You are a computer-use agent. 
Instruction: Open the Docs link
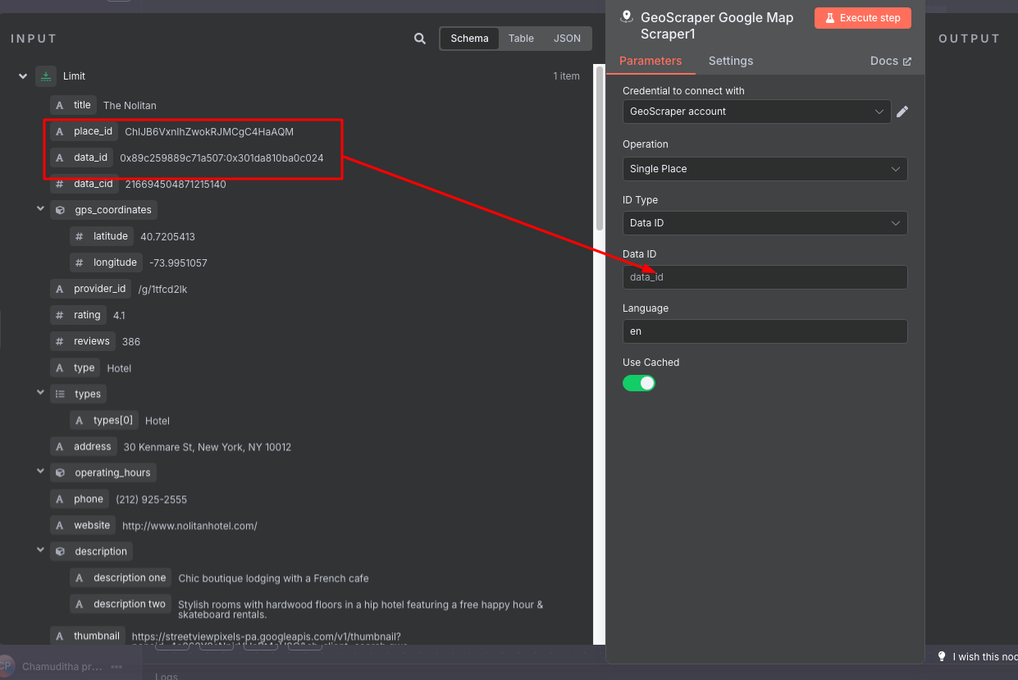pos(891,61)
